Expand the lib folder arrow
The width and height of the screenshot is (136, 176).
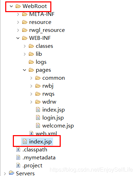(25, 54)
